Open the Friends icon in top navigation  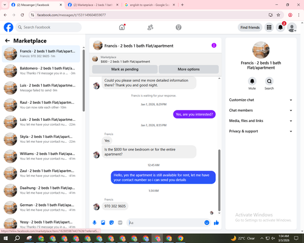(x=150, y=27)
